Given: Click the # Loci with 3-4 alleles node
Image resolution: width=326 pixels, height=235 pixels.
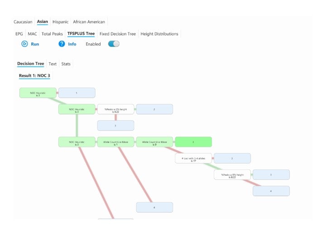Looking at the screenshot, I should [x=193, y=158].
